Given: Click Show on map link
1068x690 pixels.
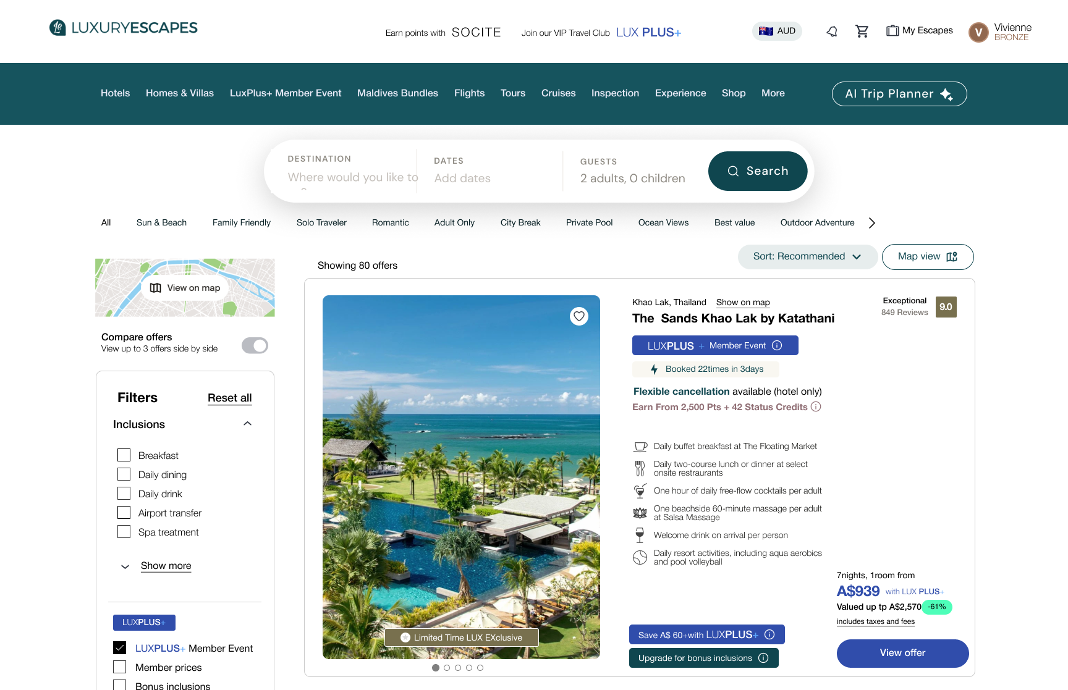Looking at the screenshot, I should point(743,303).
